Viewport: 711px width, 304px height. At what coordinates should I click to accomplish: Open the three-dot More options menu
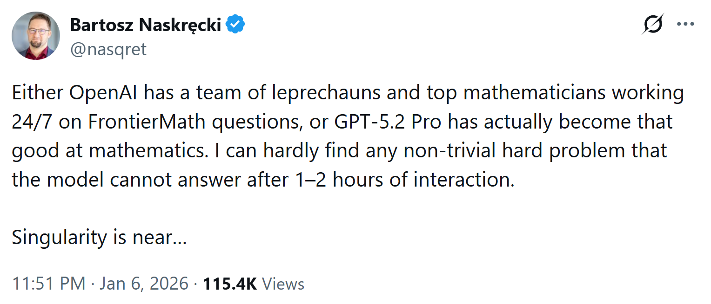pos(685,25)
